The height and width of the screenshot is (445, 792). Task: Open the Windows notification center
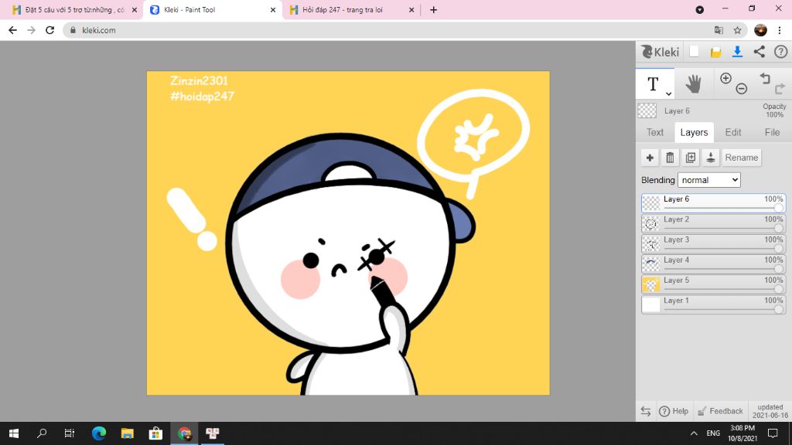[773, 433]
